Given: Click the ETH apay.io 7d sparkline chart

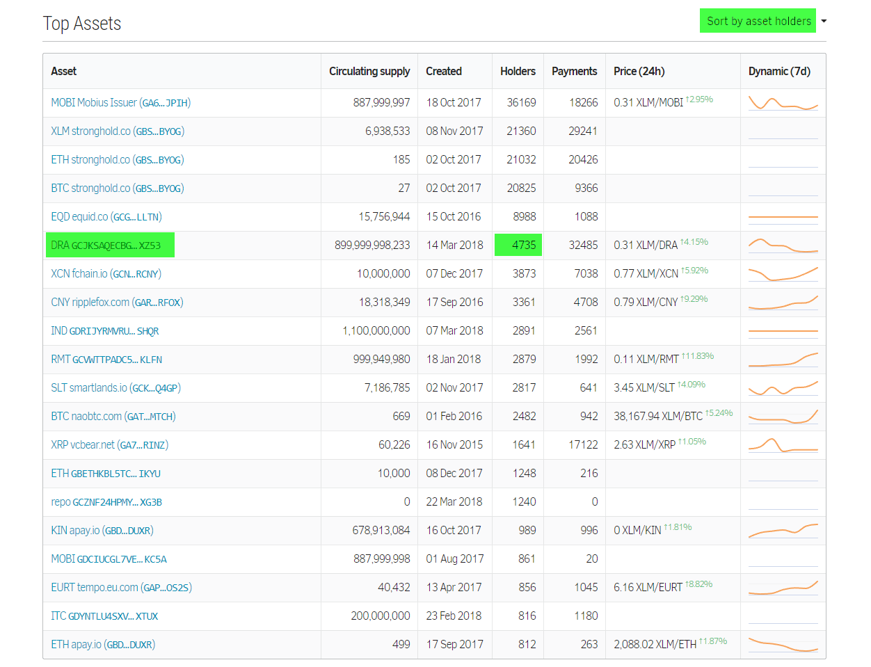Looking at the screenshot, I should [x=783, y=645].
